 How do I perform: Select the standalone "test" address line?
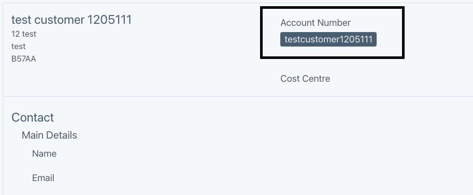(19, 47)
